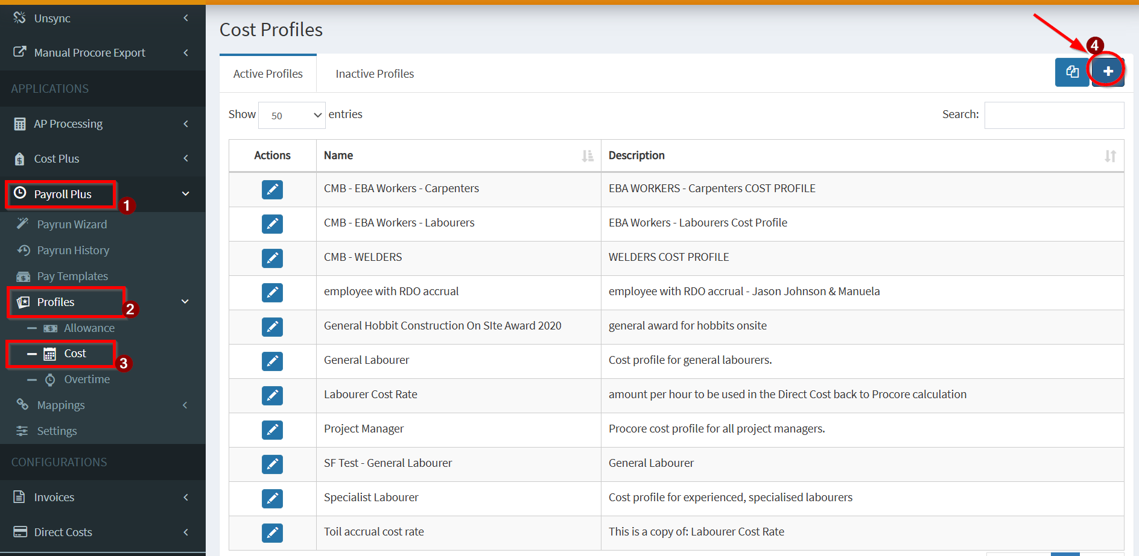1139x556 pixels.
Task: Open Pay Templates from sidebar
Action: (x=72, y=276)
